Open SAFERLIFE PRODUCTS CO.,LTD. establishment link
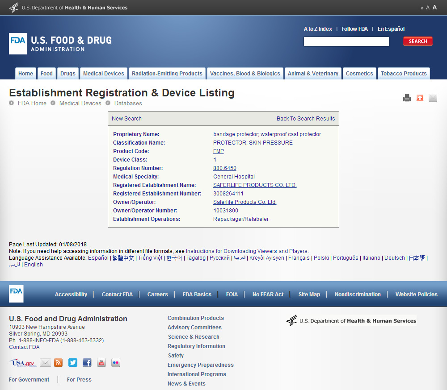Screen dimensions: 447x390 [x=255, y=185]
